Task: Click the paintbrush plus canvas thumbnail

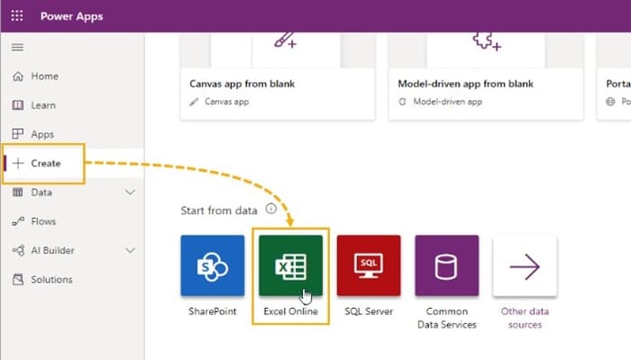Action: (x=286, y=40)
